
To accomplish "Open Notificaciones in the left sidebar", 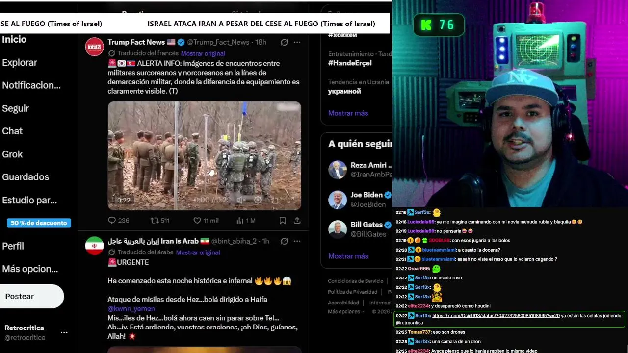I will [x=31, y=85].
